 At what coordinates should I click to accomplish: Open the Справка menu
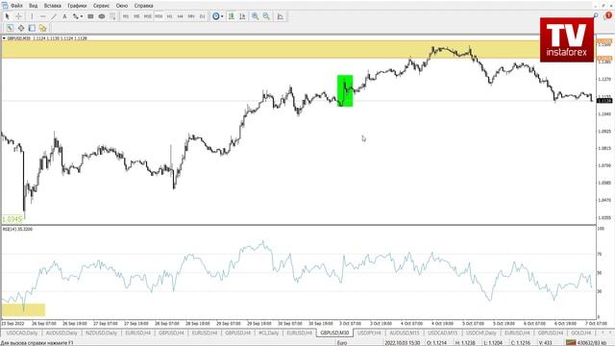143,6
